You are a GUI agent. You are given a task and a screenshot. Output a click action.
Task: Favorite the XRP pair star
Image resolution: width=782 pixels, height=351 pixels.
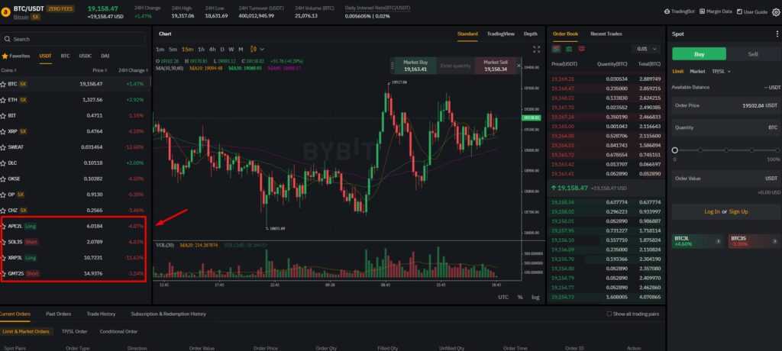(4, 131)
